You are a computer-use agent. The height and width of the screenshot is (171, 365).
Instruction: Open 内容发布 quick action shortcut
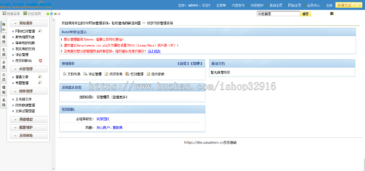pos(114,74)
